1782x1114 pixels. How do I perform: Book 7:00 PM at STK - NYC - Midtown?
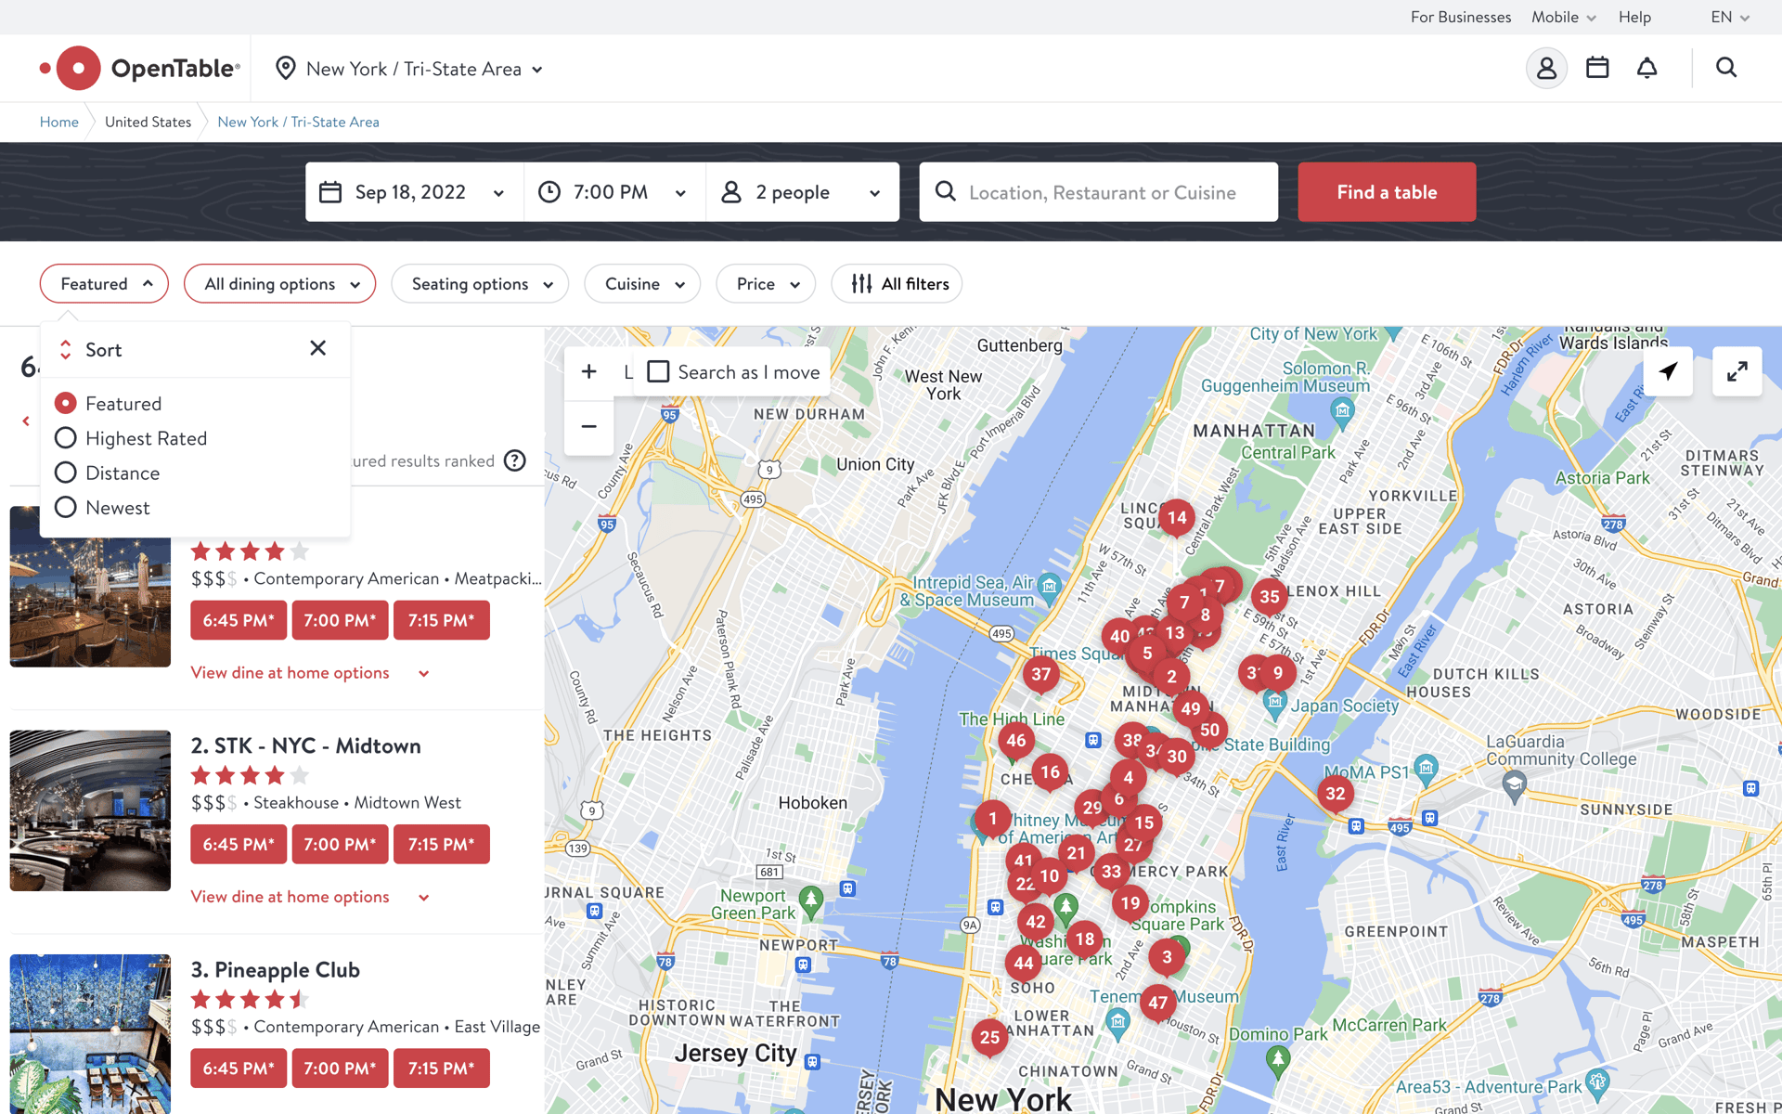[x=340, y=844]
